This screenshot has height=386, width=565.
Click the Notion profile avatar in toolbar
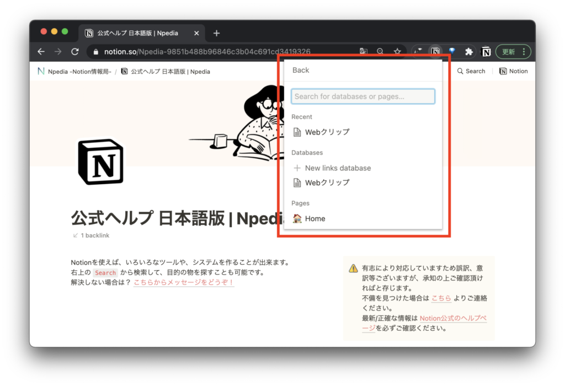(486, 51)
